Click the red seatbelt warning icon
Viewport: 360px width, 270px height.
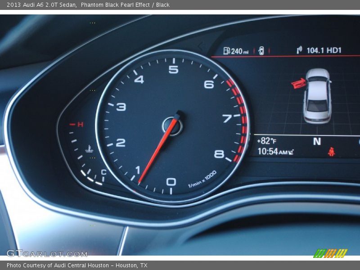coord(331,152)
